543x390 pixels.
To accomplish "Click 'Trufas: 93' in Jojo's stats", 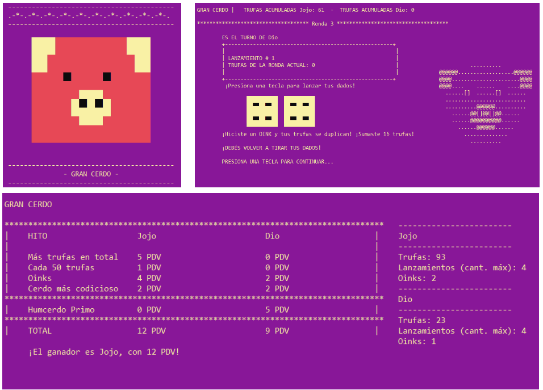I will [421, 257].
